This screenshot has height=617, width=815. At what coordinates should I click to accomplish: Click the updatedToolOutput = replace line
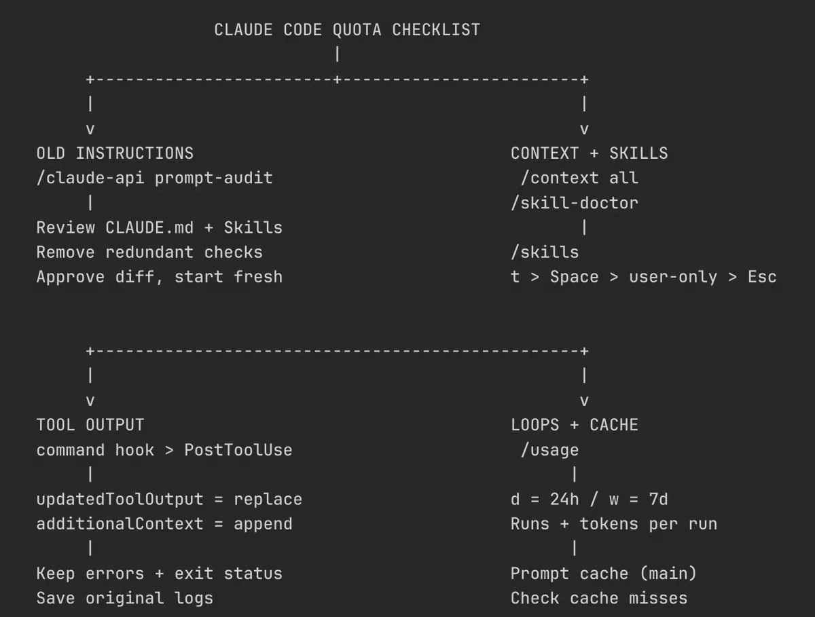[x=169, y=500]
